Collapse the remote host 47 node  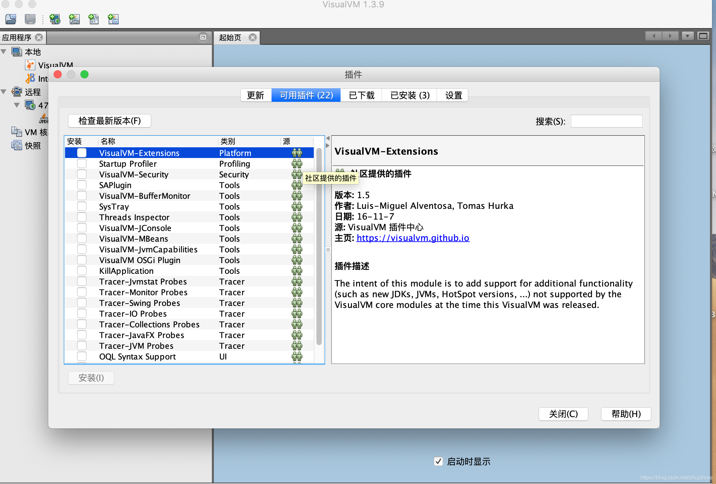17,105
